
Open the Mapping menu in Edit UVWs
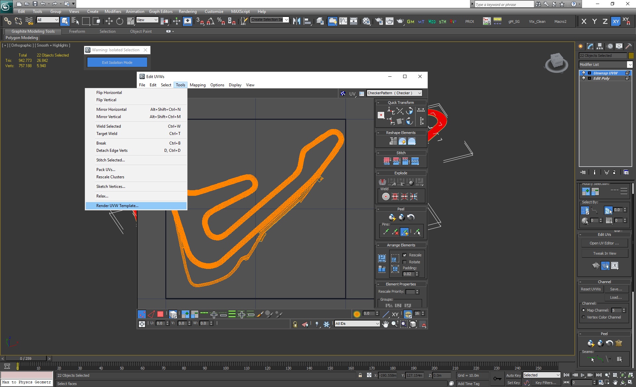click(198, 85)
